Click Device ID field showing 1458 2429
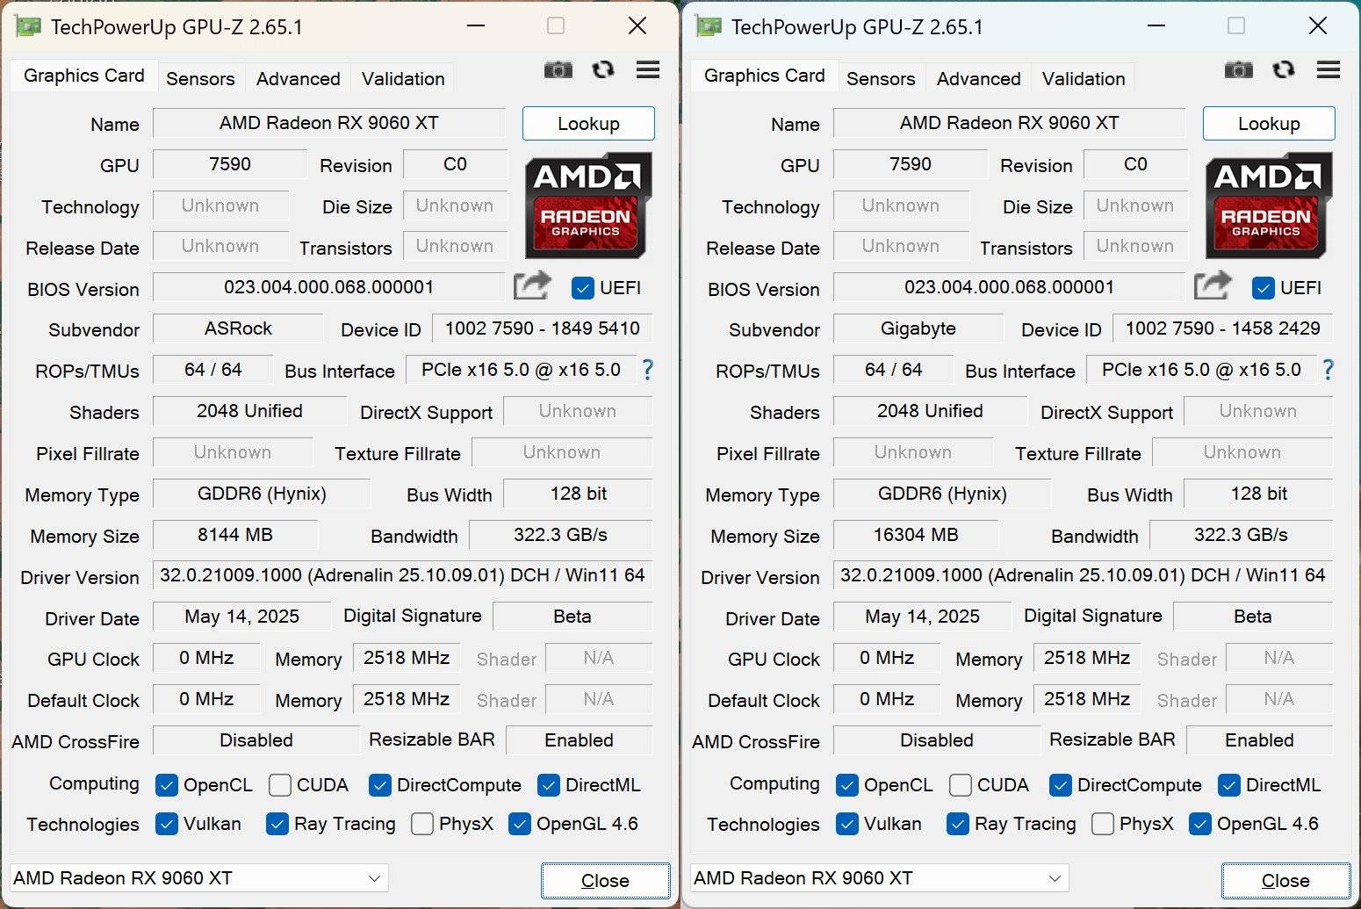The width and height of the screenshot is (1361, 909). 1223,328
